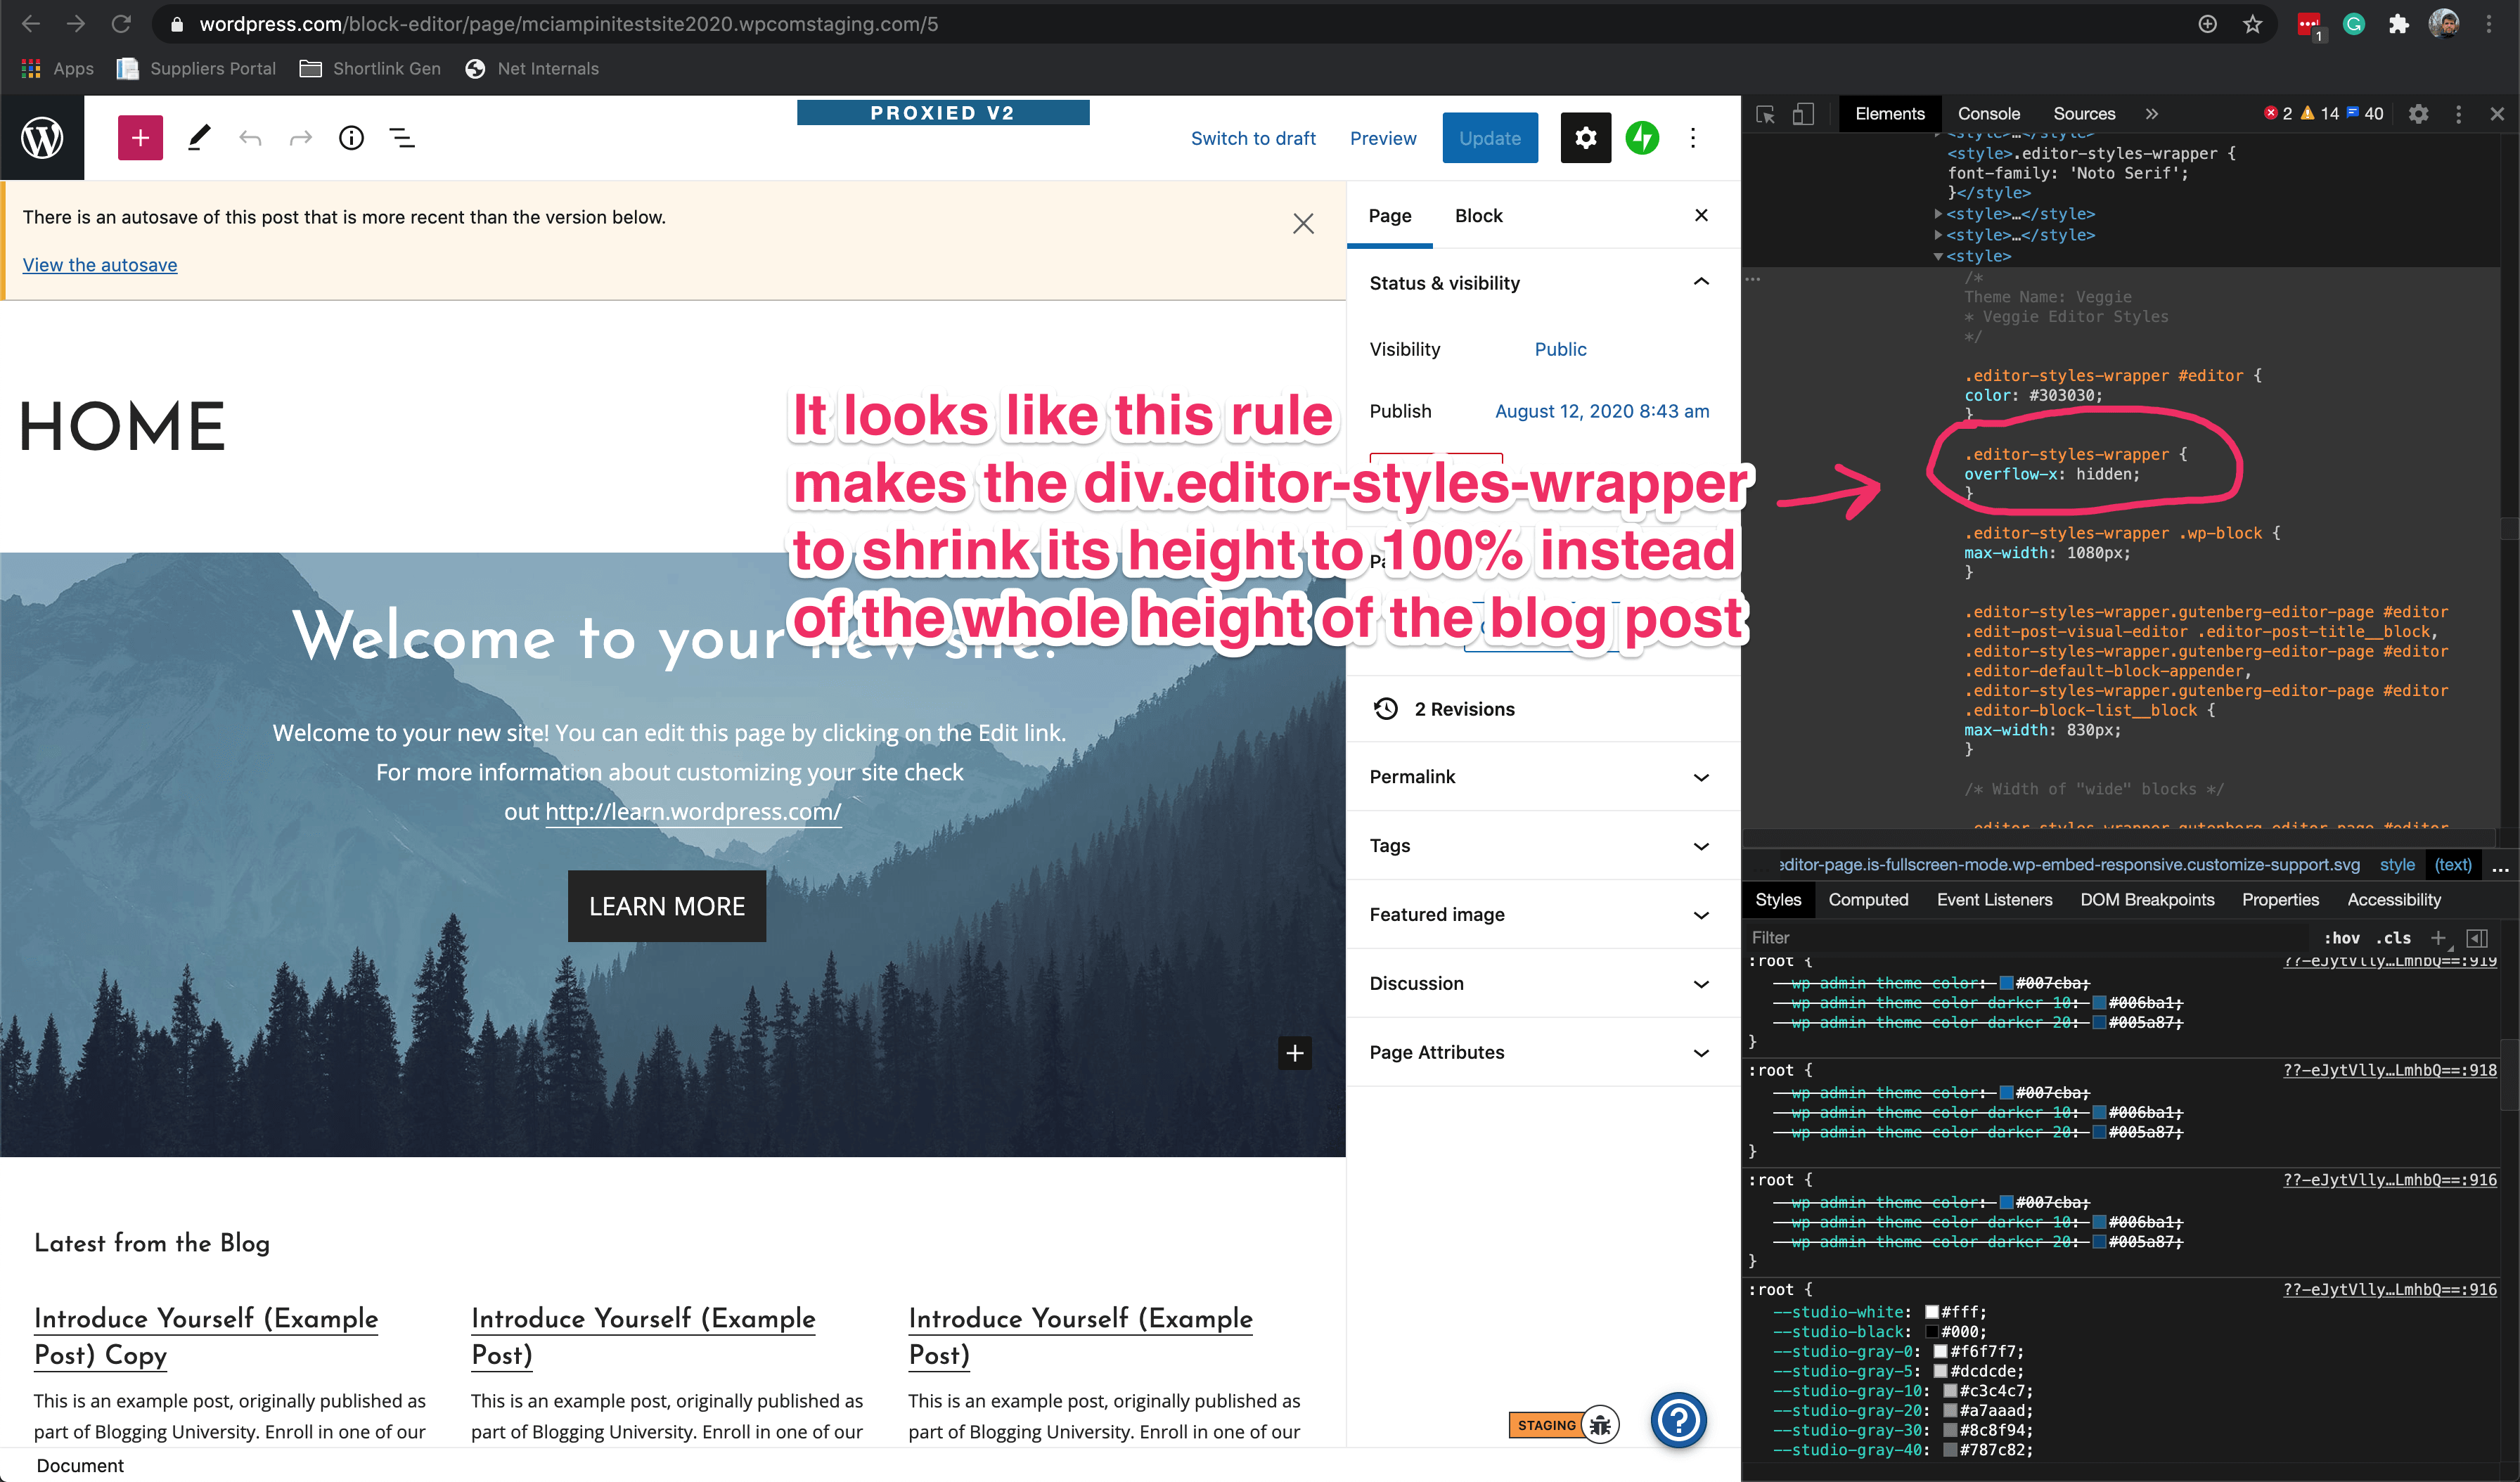Viewport: 2520px width, 1482px height.
Task: Toggle the :hov element state
Action: (x=2341, y=937)
